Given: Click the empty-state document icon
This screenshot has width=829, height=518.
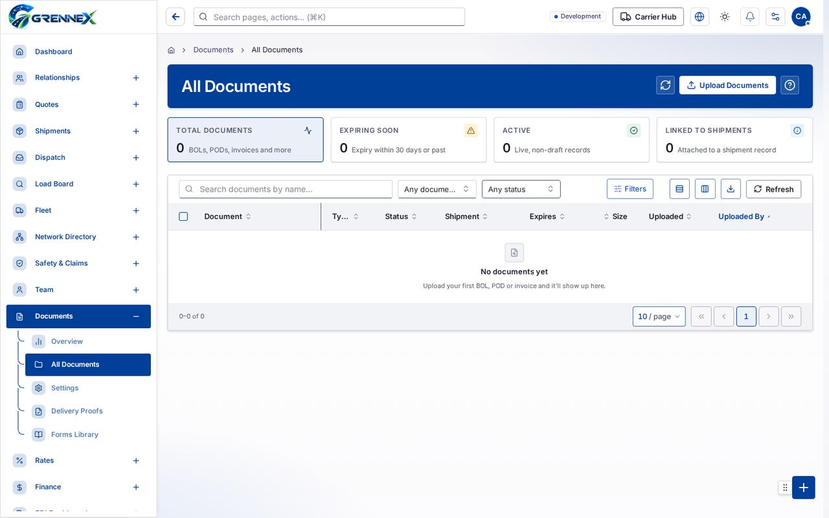Looking at the screenshot, I should [x=514, y=253].
